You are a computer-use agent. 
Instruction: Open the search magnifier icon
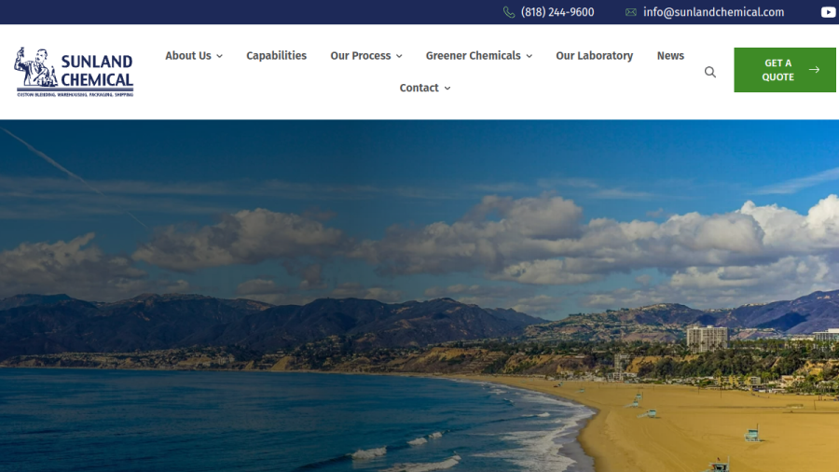click(710, 72)
